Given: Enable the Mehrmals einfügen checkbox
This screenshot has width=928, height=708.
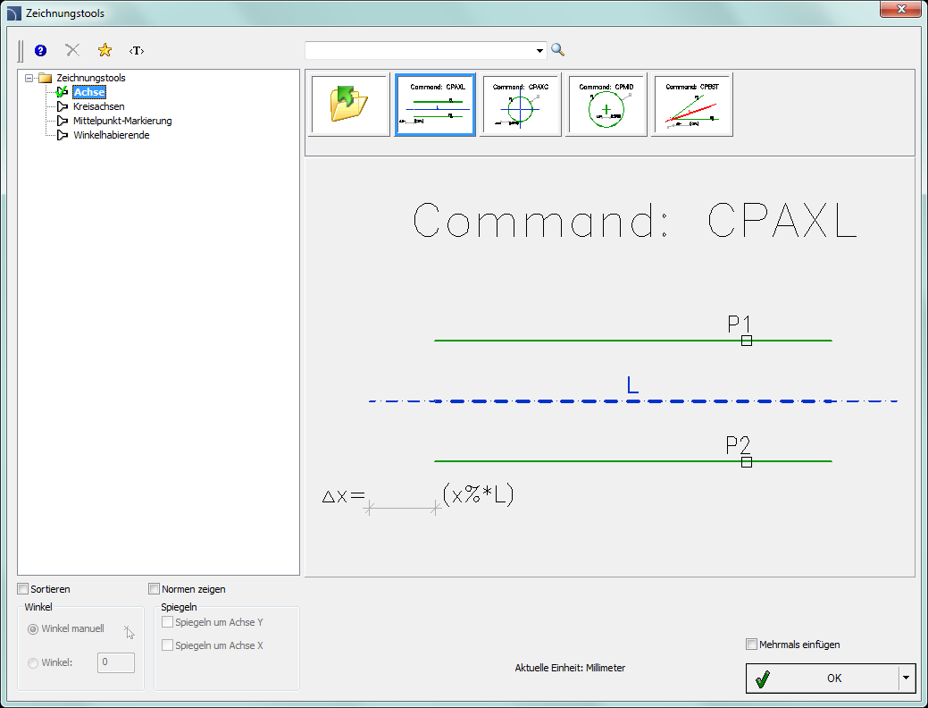Looking at the screenshot, I should click(x=751, y=645).
